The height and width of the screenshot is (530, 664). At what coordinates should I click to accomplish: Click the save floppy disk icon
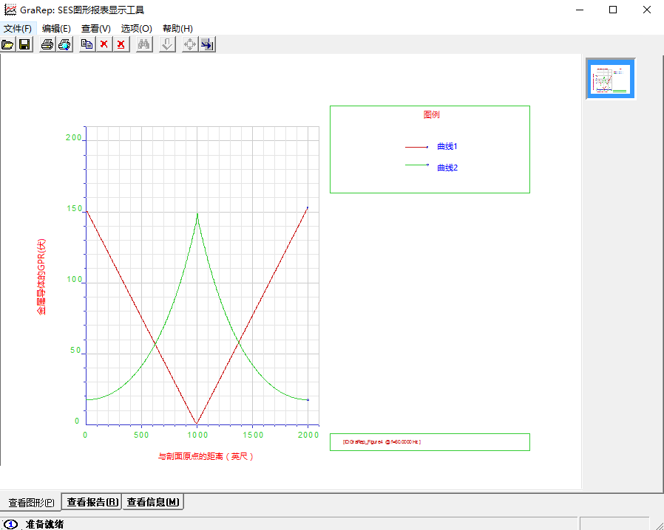(24, 44)
